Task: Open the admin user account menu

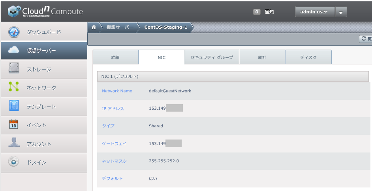Action: point(314,12)
